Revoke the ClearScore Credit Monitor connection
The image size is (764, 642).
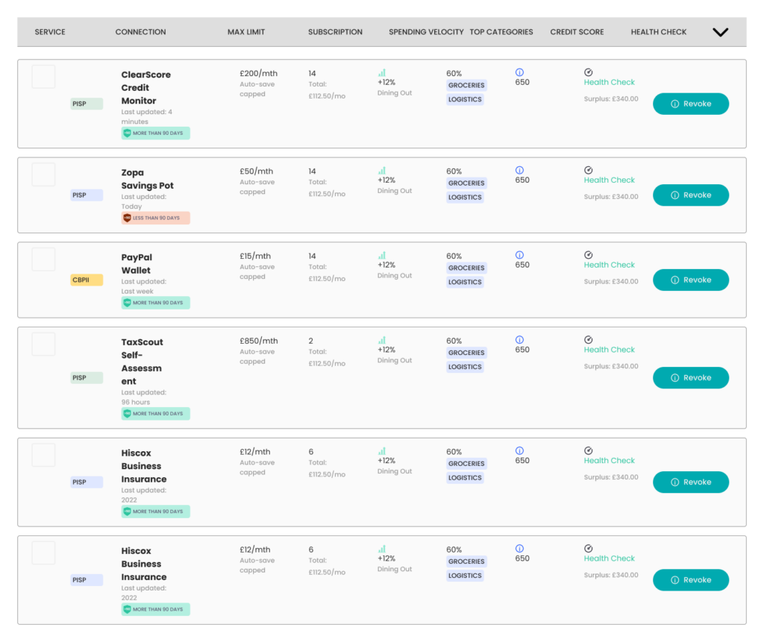pyautogui.click(x=691, y=104)
